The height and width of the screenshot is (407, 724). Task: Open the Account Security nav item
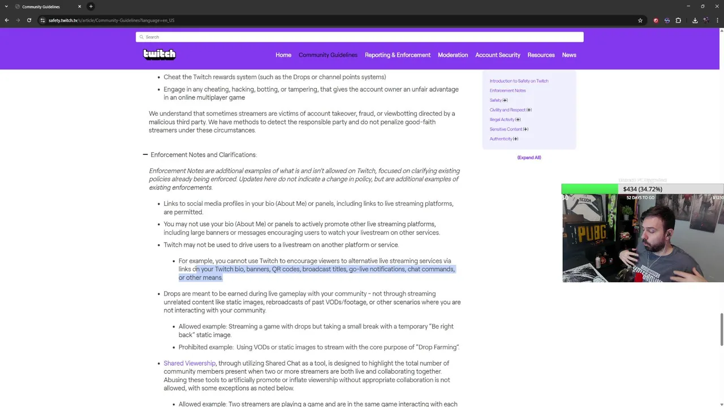click(x=498, y=55)
